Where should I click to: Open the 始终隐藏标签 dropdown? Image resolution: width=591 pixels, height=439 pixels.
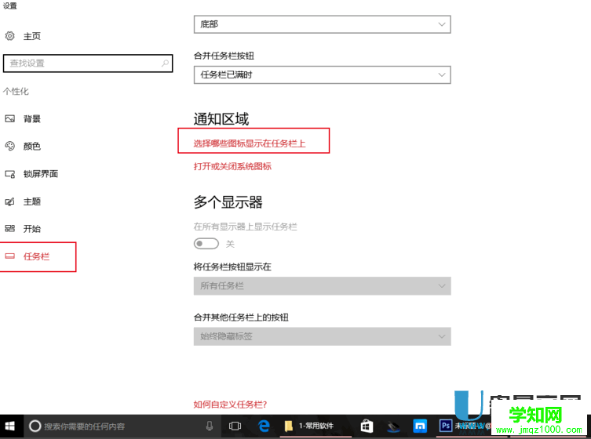pos(323,336)
